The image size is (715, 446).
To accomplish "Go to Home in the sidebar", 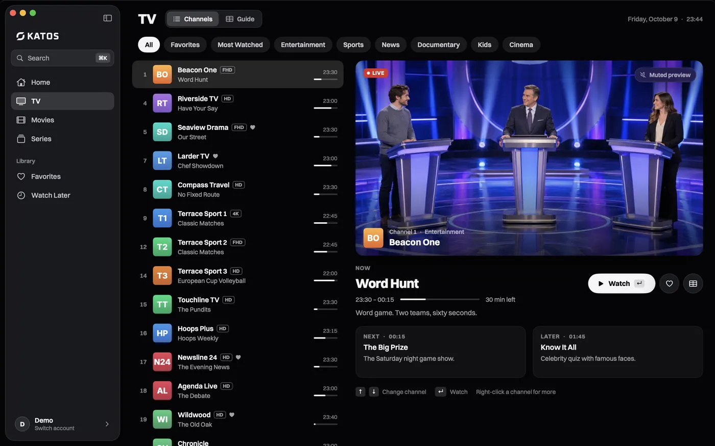I will [x=62, y=82].
